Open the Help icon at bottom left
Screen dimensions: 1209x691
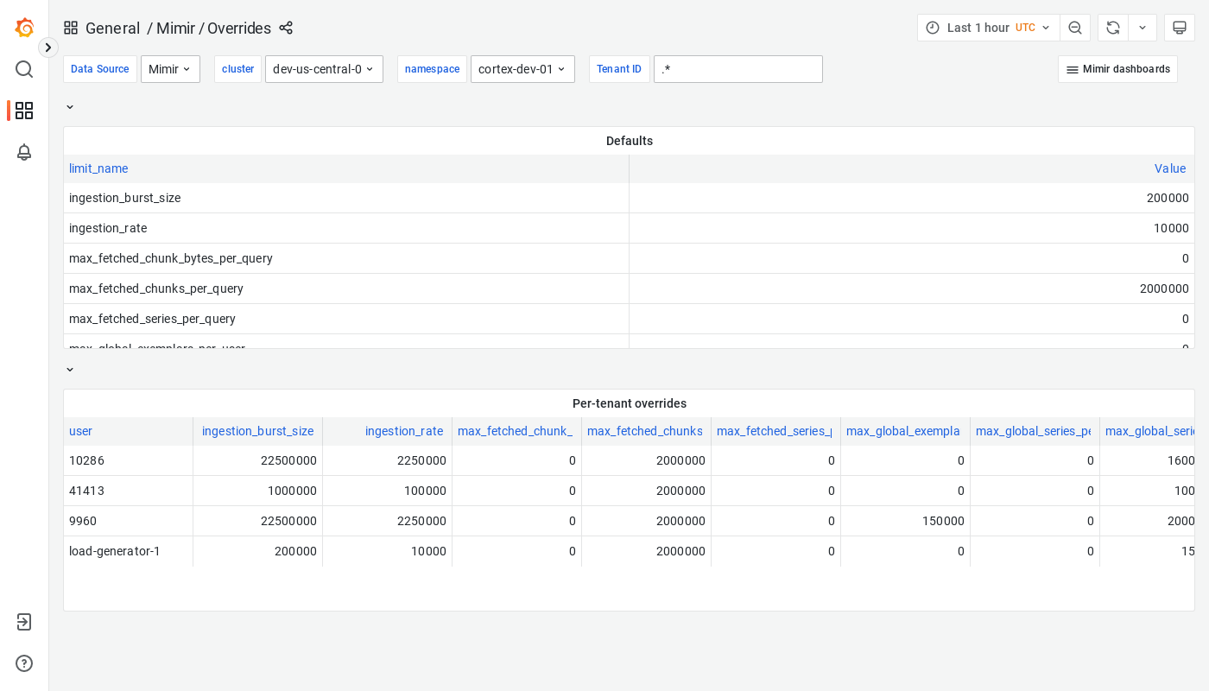point(24,663)
